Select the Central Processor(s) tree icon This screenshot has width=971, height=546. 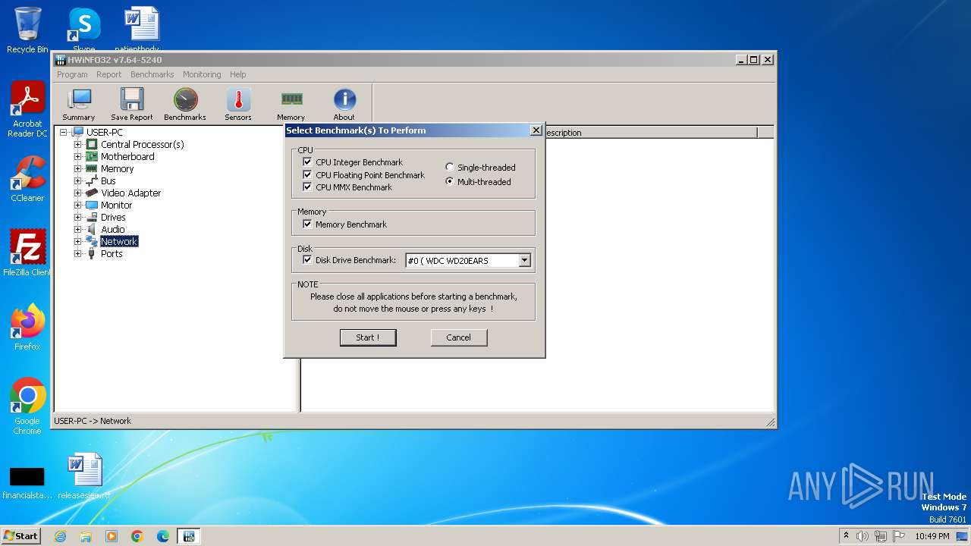click(x=91, y=144)
